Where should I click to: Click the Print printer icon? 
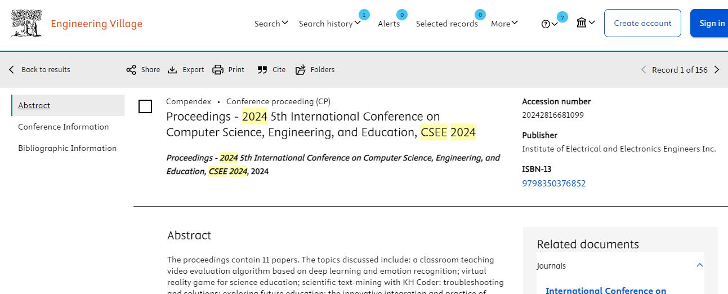point(218,70)
